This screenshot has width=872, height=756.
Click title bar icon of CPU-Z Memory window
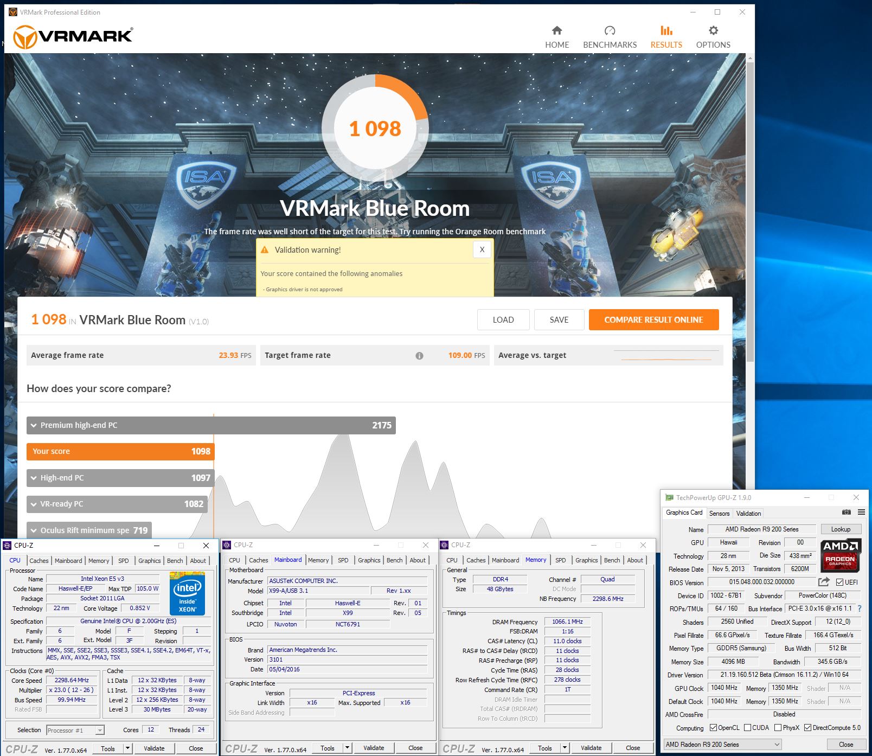point(445,545)
